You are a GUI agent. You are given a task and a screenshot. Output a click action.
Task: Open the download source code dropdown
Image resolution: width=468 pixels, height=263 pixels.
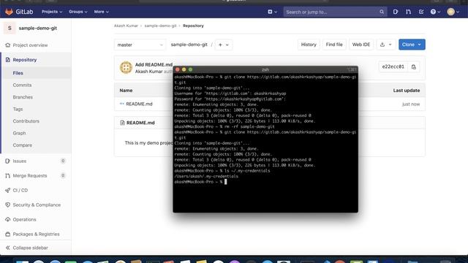[385, 45]
